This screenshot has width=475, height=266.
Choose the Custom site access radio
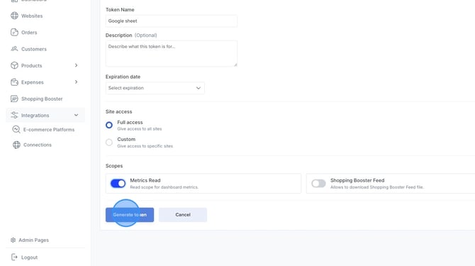tap(109, 142)
